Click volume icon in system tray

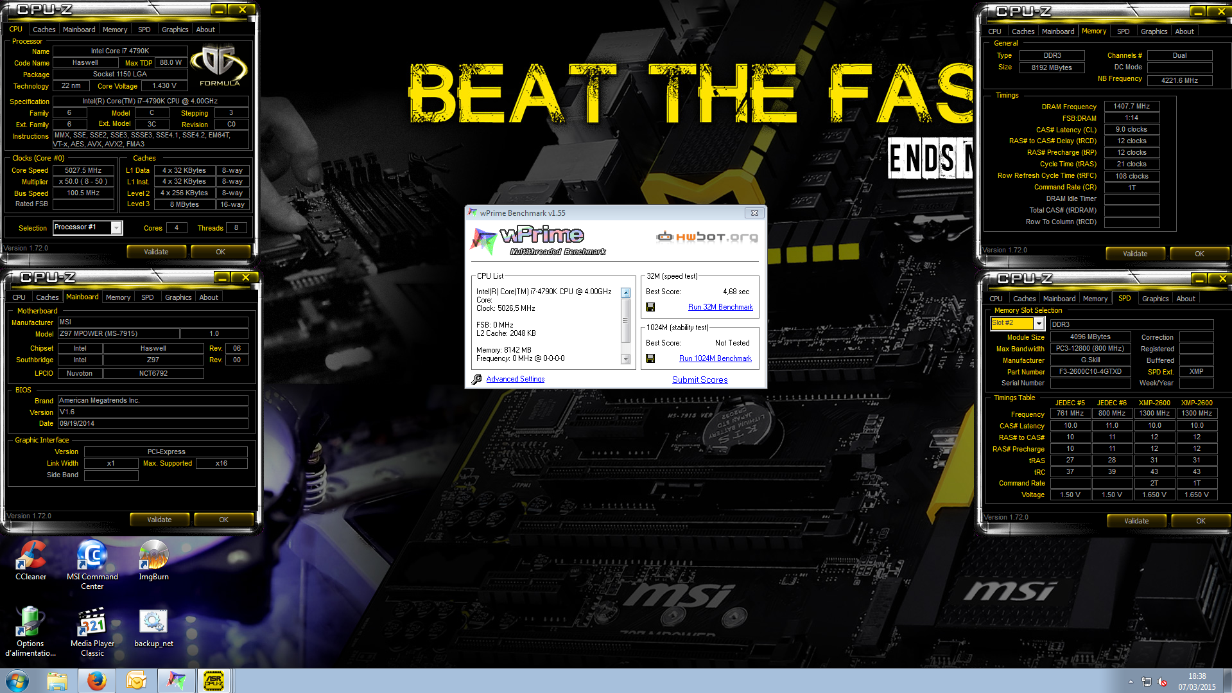(x=1161, y=681)
